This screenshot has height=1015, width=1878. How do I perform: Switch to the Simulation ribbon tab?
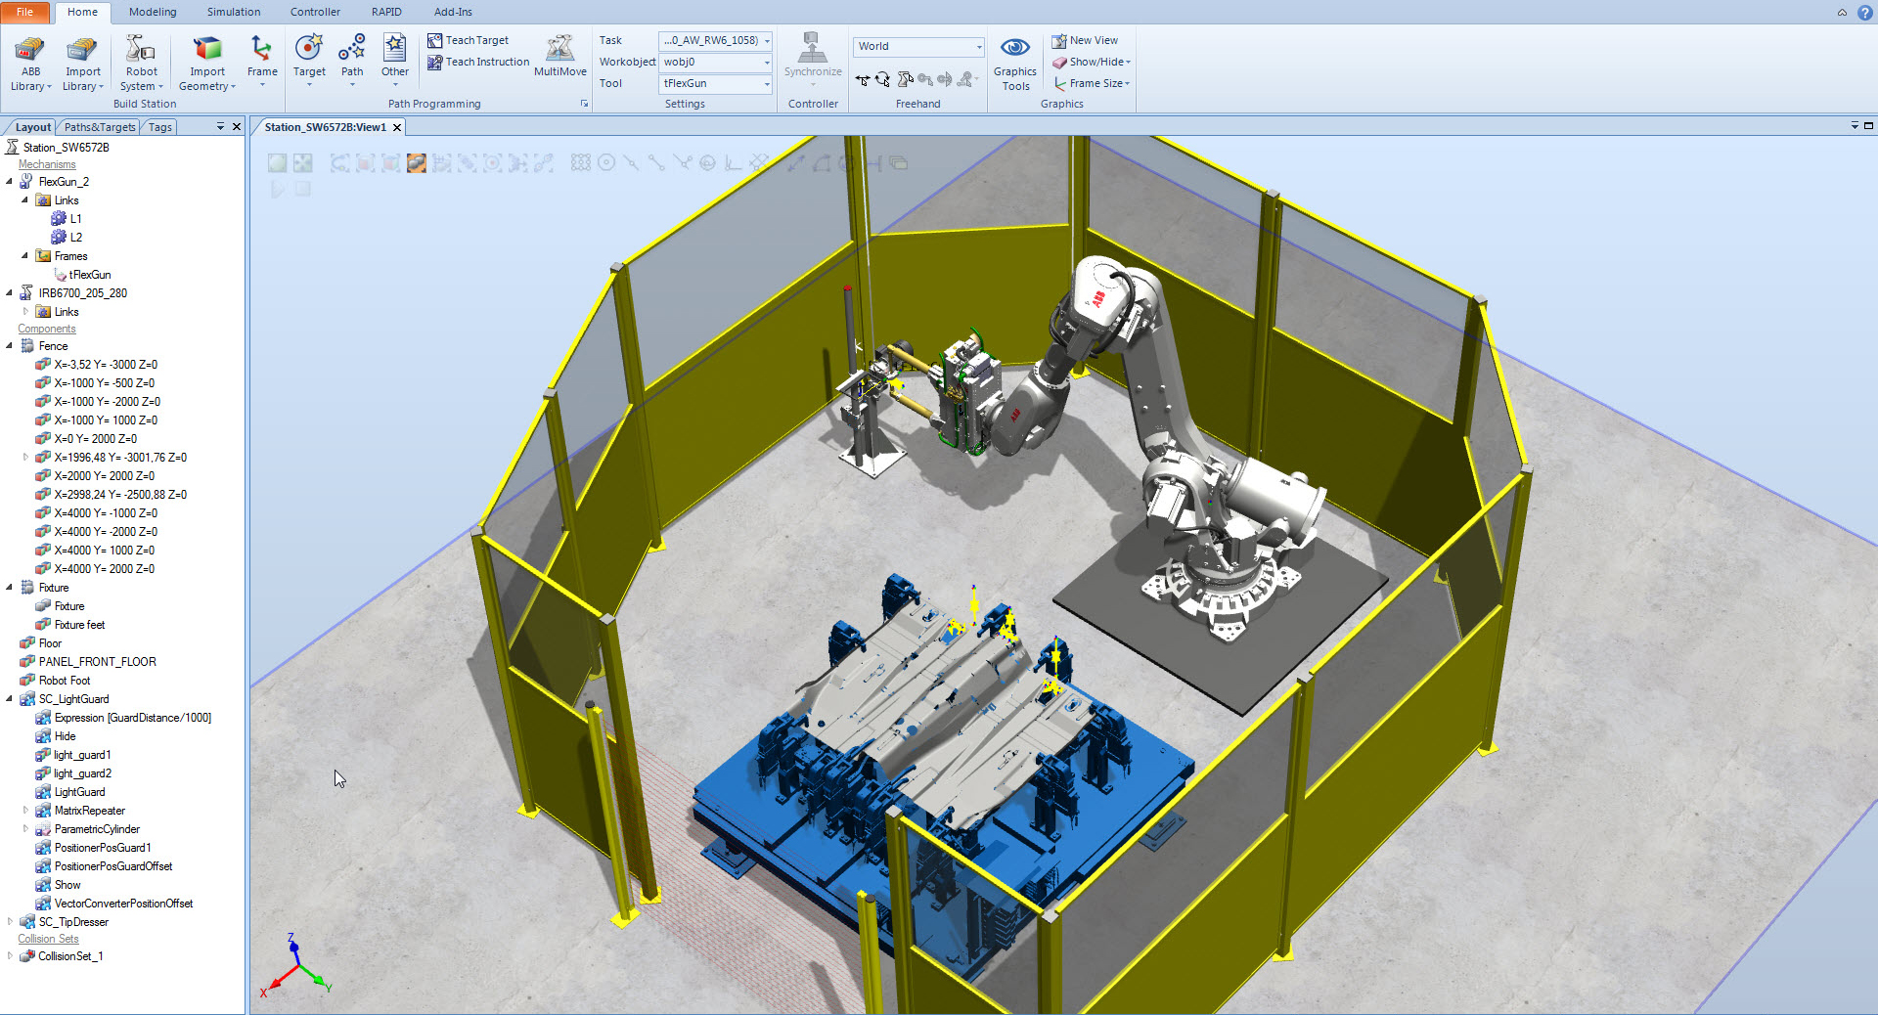click(x=233, y=12)
